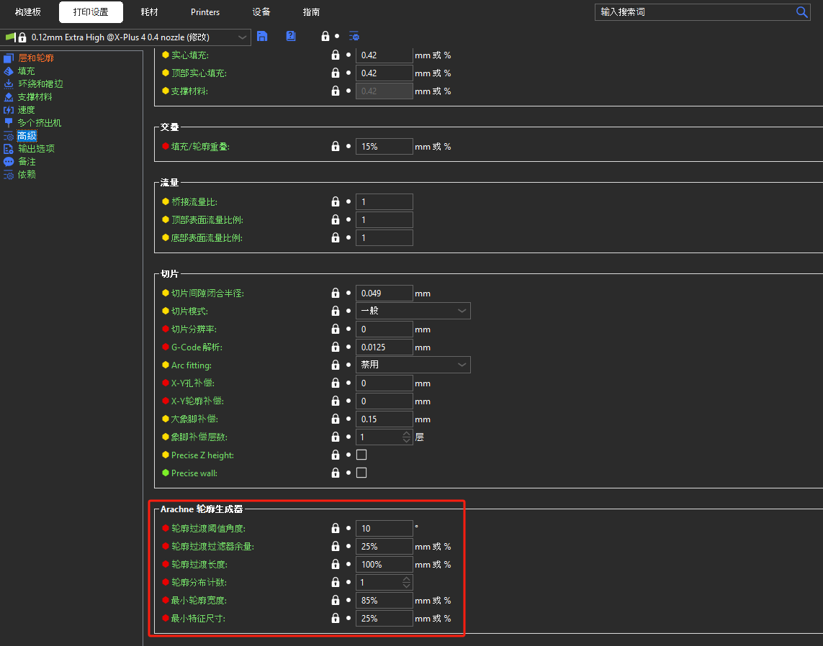Image resolution: width=823 pixels, height=646 pixels.
Task: Enable the Precise Z height checkbox
Action: tap(361, 455)
